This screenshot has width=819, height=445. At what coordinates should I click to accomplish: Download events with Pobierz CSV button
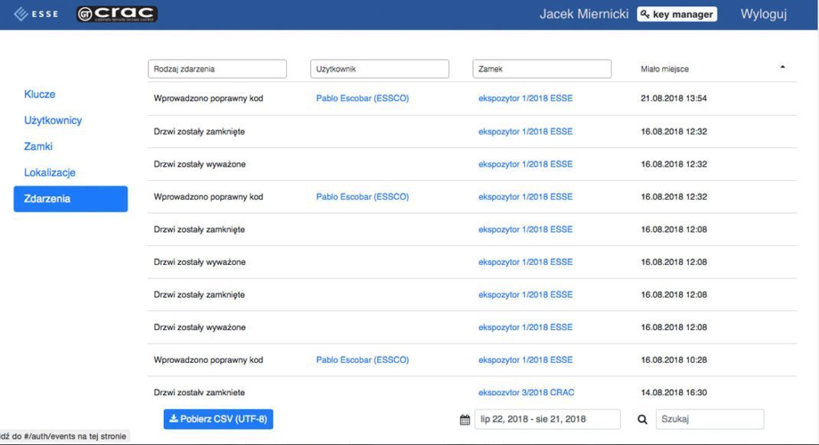(218, 419)
